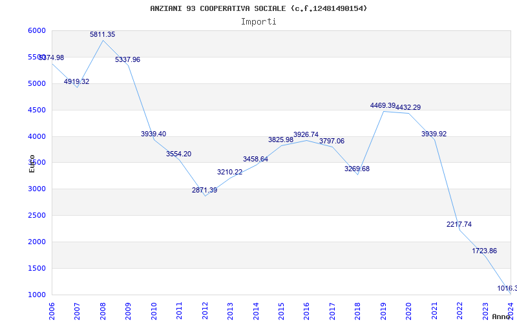Click x-axis year 2008
This screenshot has height=323, width=517.
point(103,311)
